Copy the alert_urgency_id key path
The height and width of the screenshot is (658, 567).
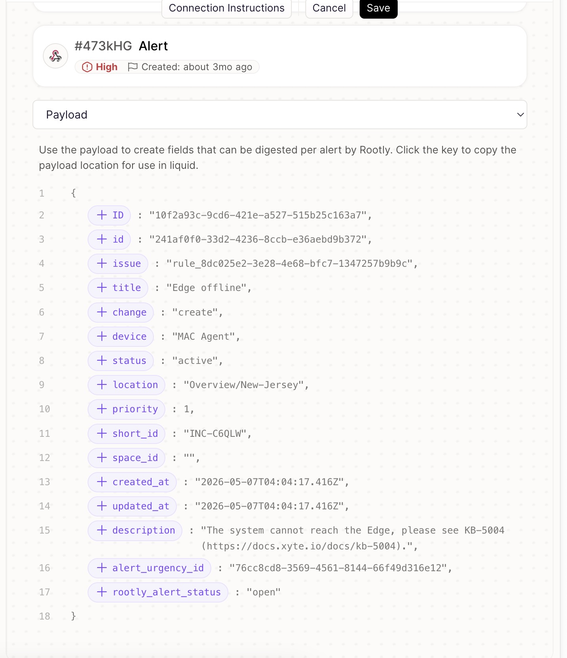pyautogui.click(x=149, y=568)
